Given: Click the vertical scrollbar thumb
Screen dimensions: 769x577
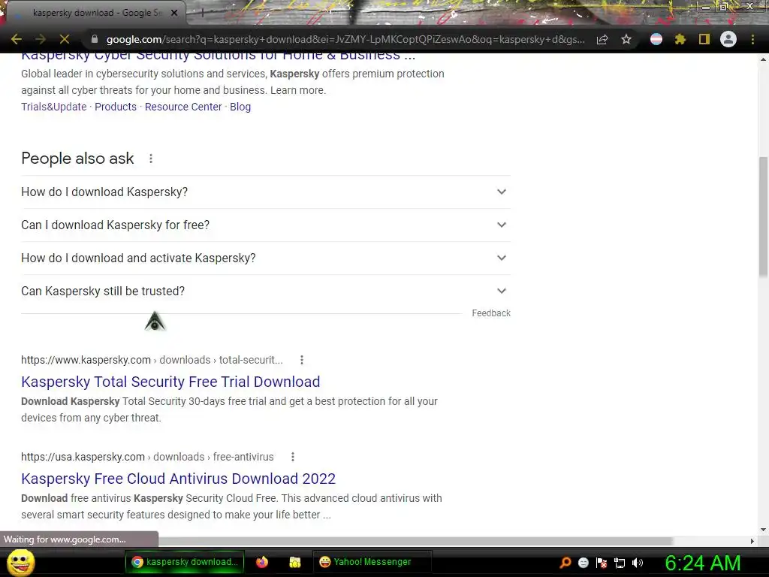Looking at the screenshot, I should tap(763, 216).
